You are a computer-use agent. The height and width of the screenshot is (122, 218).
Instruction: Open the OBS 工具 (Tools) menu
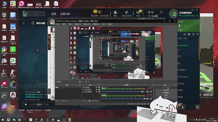coord(104,24)
